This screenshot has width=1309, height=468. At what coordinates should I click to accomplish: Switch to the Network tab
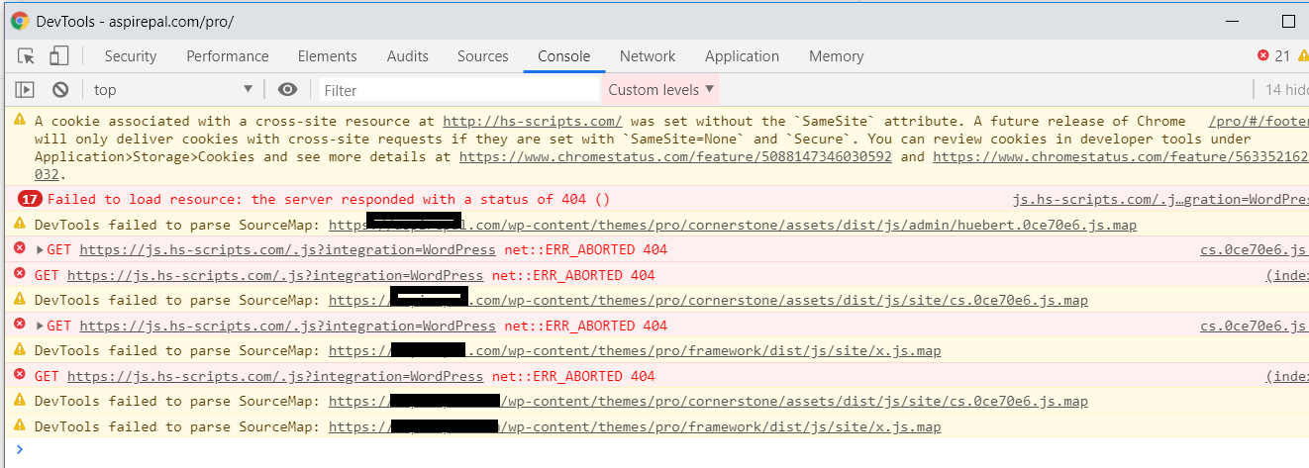(648, 56)
